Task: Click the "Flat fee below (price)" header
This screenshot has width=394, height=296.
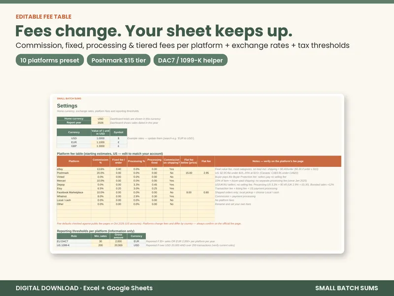Action: (189, 161)
